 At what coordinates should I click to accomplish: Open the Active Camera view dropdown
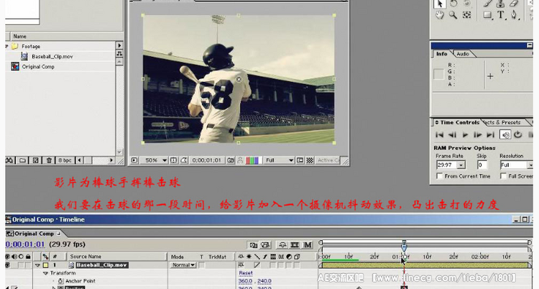pyautogui.click(x=328, y=160)
